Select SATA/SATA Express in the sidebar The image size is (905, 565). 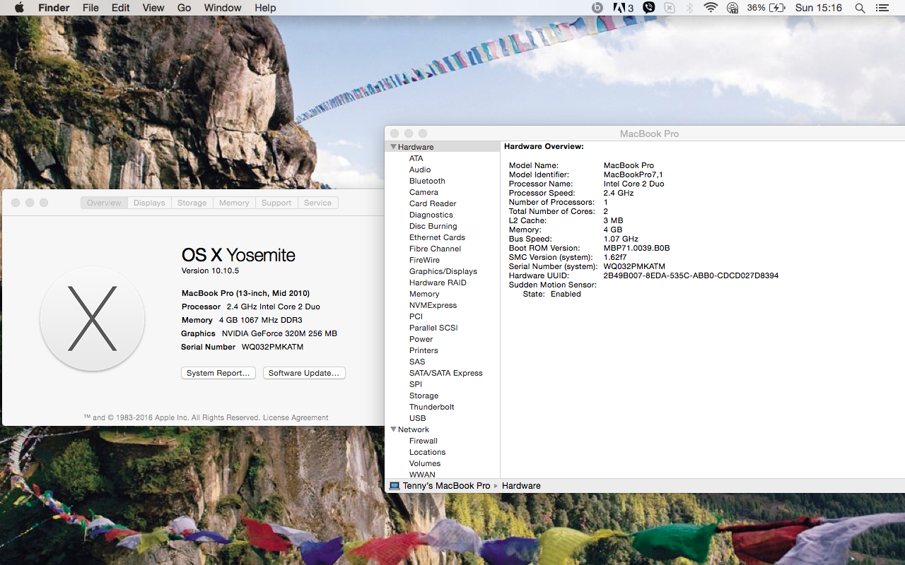445,373
